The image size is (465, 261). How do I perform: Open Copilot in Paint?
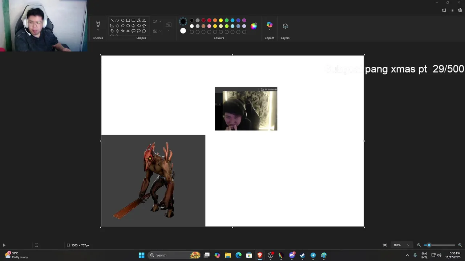coord(269,25)
